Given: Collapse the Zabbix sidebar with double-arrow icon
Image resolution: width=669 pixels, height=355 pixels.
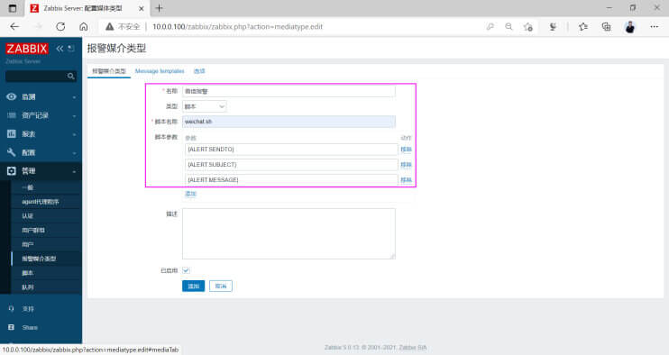Looking at the screenshot, I should pyautogui.click(x=60, y=49).
